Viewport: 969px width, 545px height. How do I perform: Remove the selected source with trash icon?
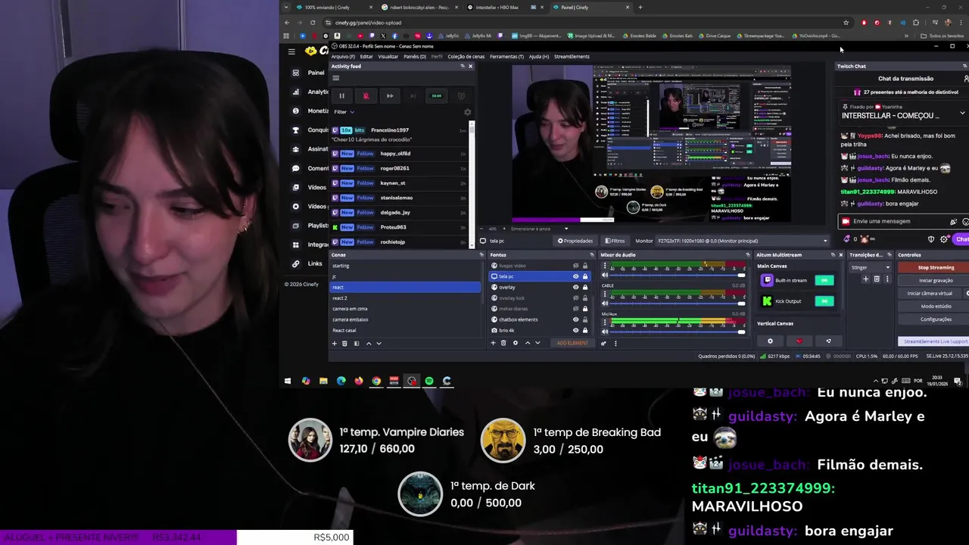point(503,343)
